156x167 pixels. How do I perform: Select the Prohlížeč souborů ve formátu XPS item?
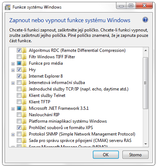(61, 128)
